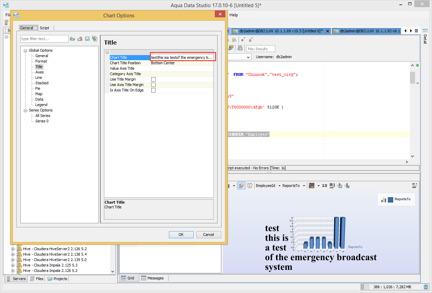Click the save floppy disk icon in Chart Options
432x293 pixels.
(x=87, y=39)
